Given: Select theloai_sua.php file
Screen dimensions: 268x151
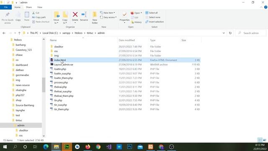Looking at the screenshot, I should [63, 91].
